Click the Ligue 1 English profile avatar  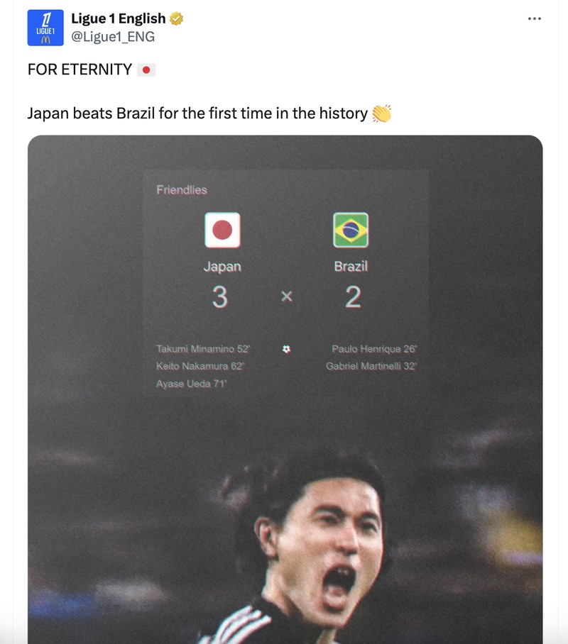(x=44, y=26)
